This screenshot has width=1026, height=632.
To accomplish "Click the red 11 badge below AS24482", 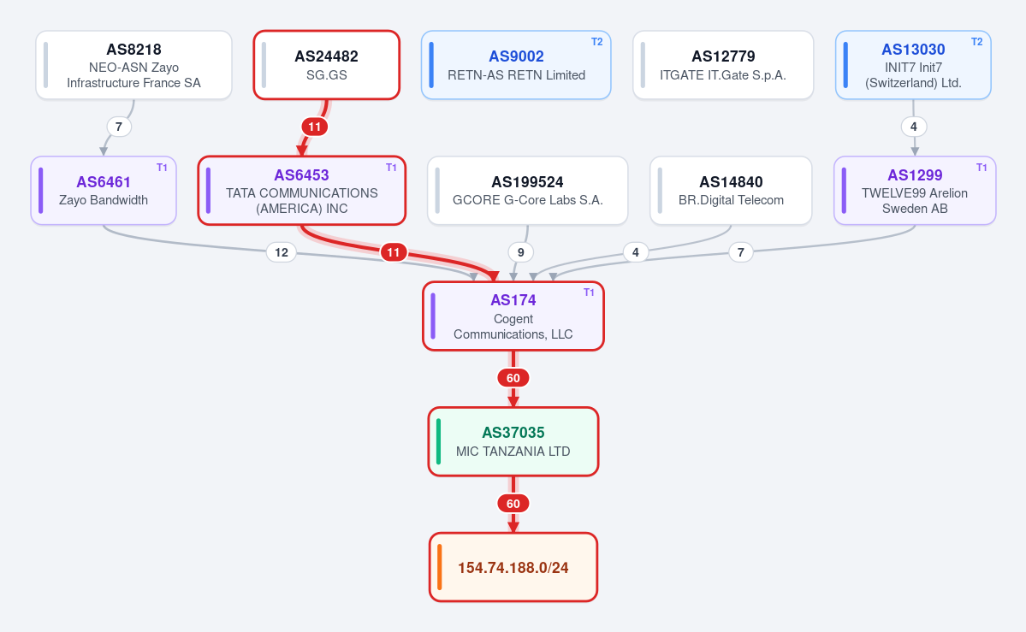I will [x=315, y=127].
